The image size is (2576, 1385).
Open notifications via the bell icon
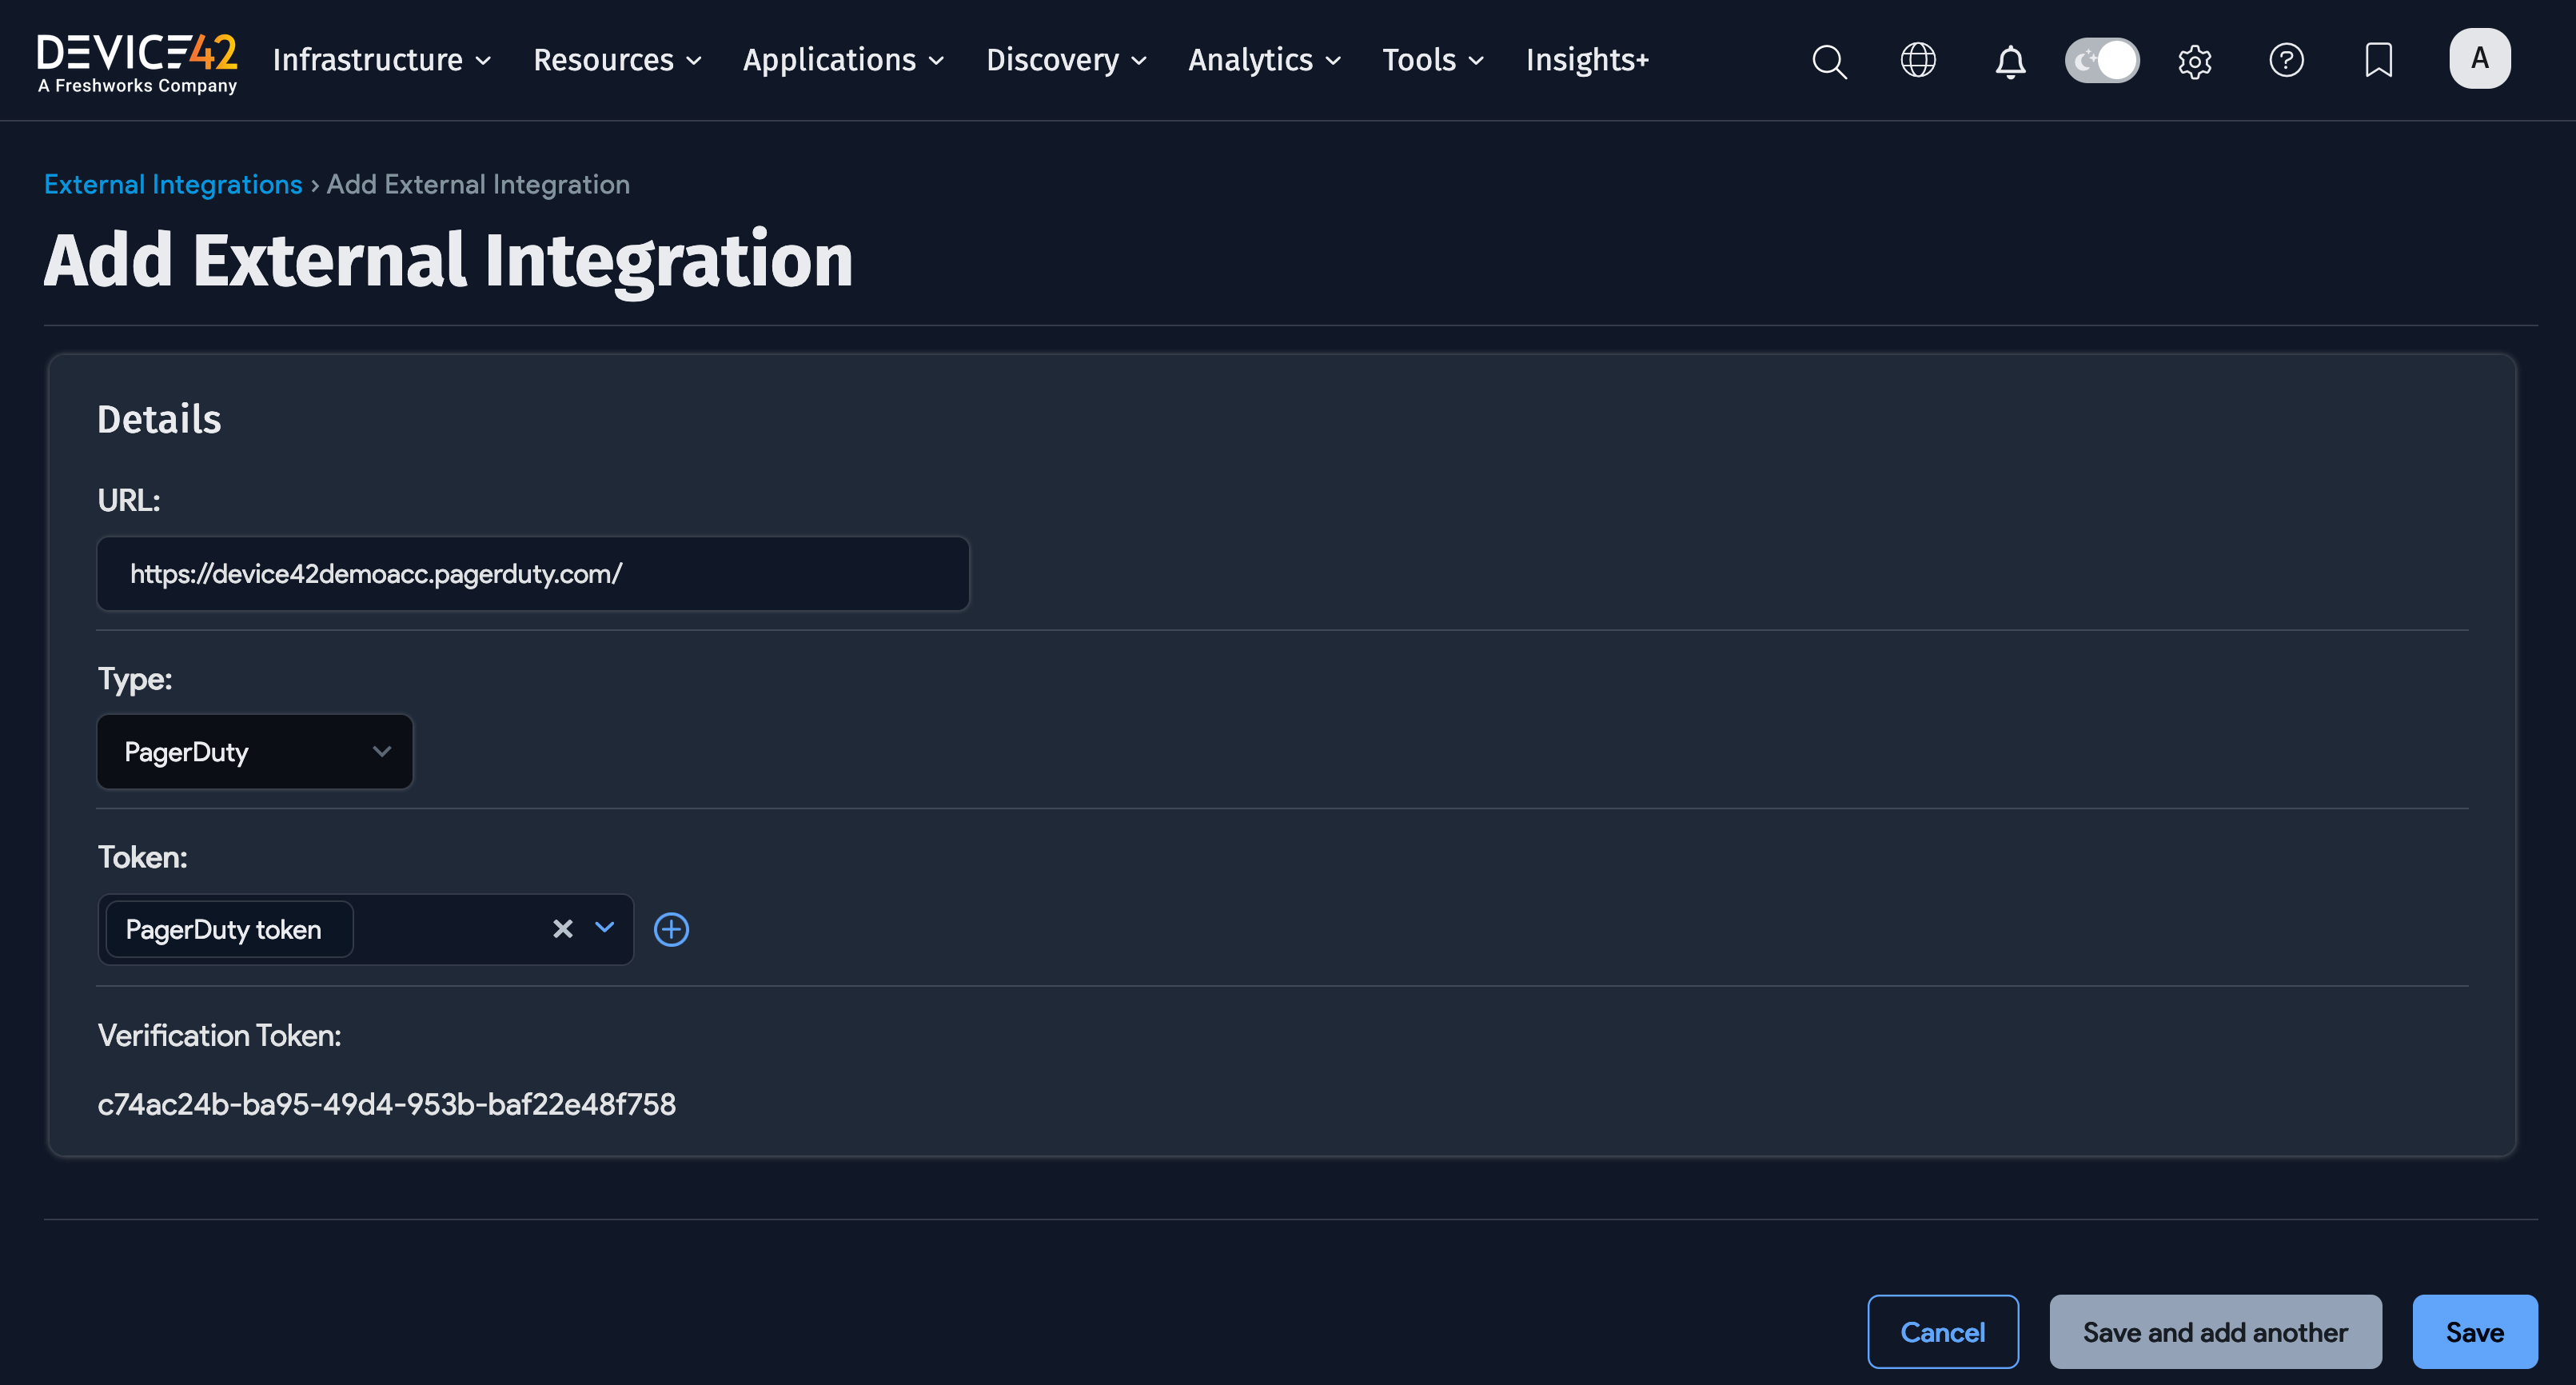click(2010, 61)
